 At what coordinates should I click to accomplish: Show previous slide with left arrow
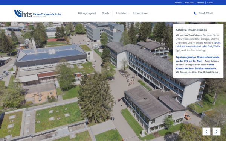click(206, 132)
